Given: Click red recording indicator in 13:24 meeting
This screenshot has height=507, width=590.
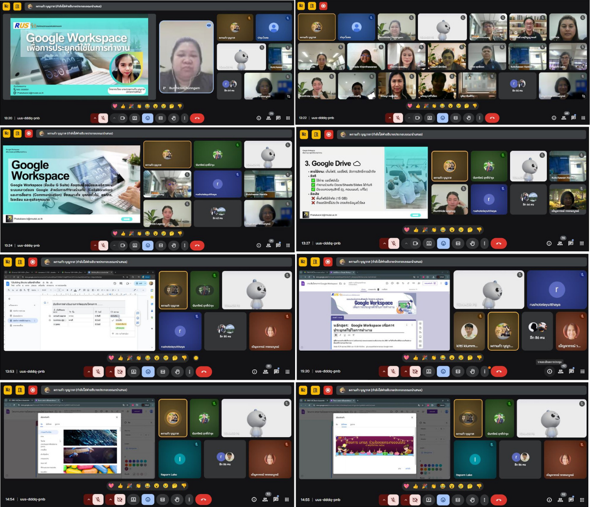Looking at the screenshot, I should [28, 133].
